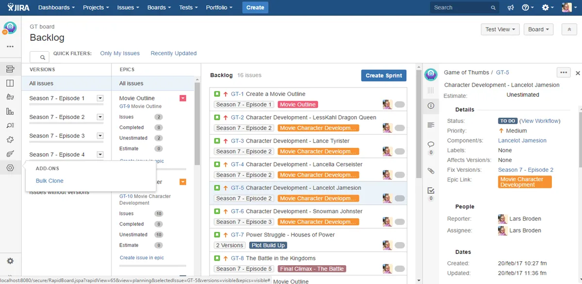Open the Movie Outline epic red dropdown
Viewport: 582px width, 284px height.
(183, 98)
